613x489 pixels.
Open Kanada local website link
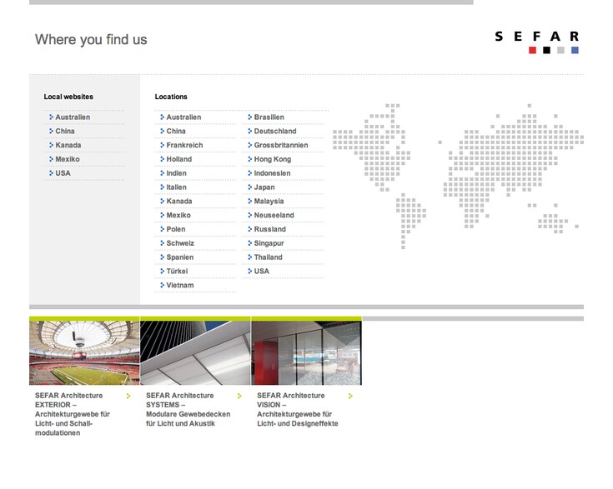point(68,145)
